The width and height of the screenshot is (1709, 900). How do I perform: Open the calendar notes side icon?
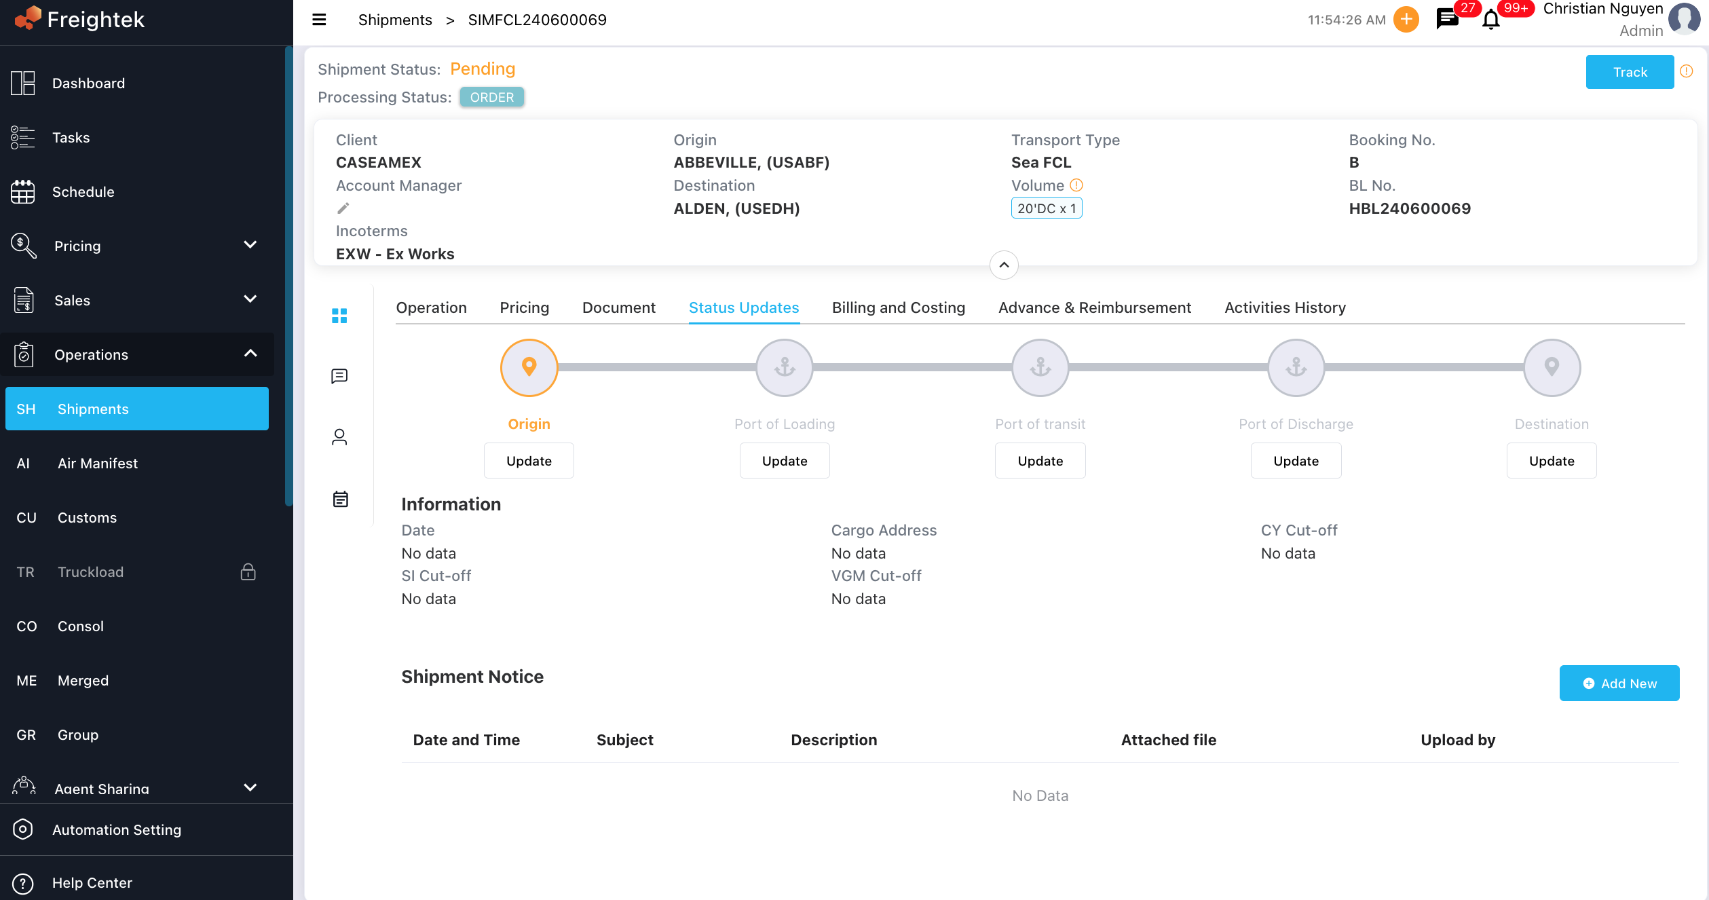coord(340,500)
